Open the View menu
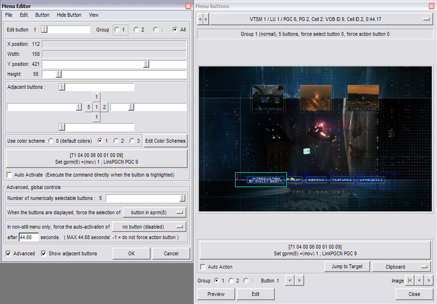This screenshot has width=437, height=304. (93, 15)
